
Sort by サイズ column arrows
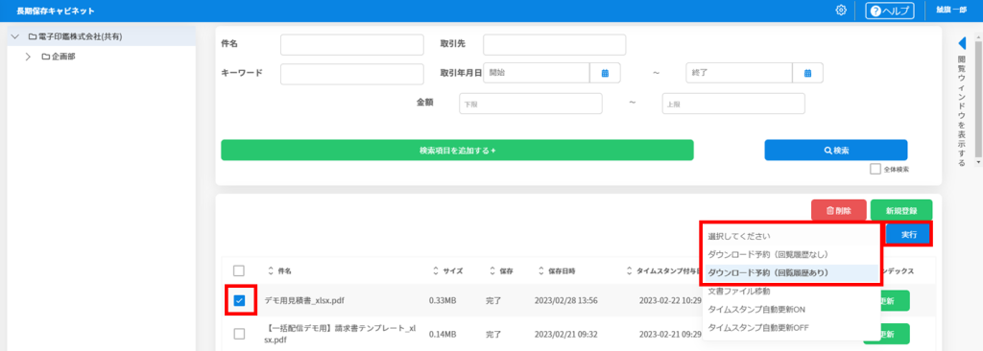click(436, 270)
